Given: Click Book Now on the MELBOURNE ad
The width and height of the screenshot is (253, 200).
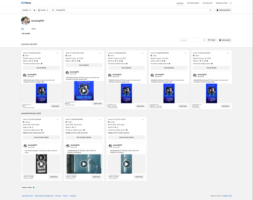Looking at the screenshot, I should (225, 106).
